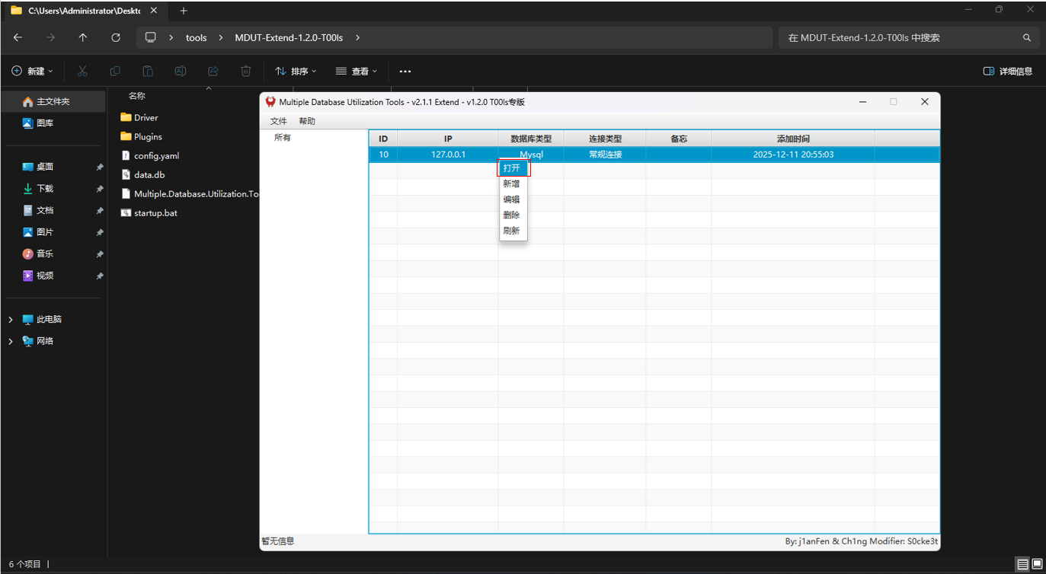Click the PC monitor icon in address bar
Image resolution: width=1046 pixels, height=574 pixels.
tap(151, 37)
